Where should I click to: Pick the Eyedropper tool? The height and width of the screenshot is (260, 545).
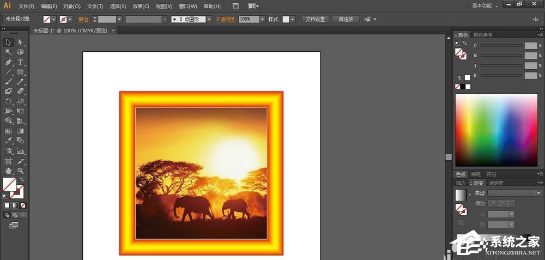coord(9,141)
